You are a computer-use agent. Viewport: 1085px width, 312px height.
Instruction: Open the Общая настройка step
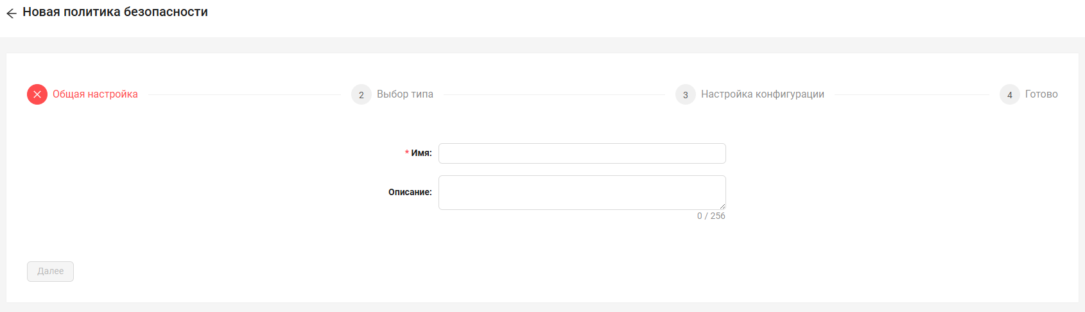tap(95, 94)
